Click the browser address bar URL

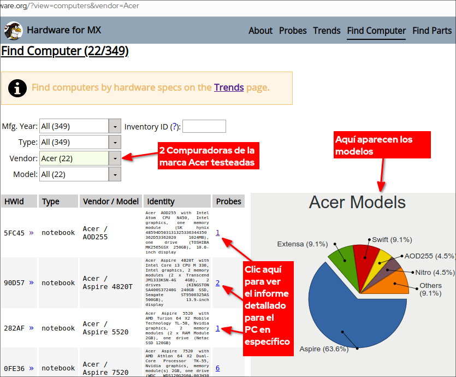click(x=69, y=6)
